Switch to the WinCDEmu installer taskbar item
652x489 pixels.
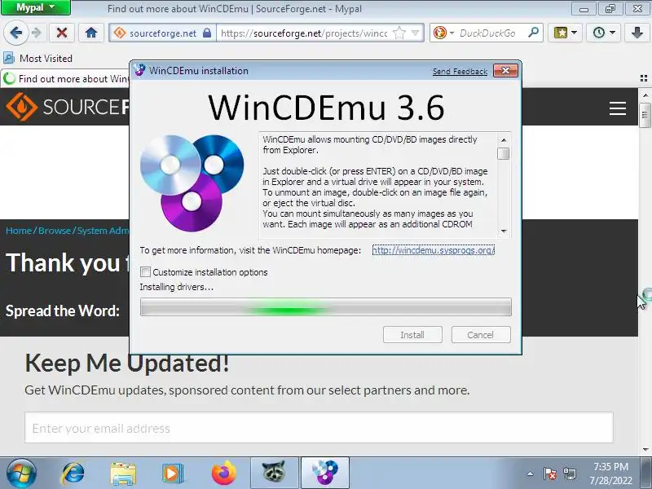tap(324, 474)
